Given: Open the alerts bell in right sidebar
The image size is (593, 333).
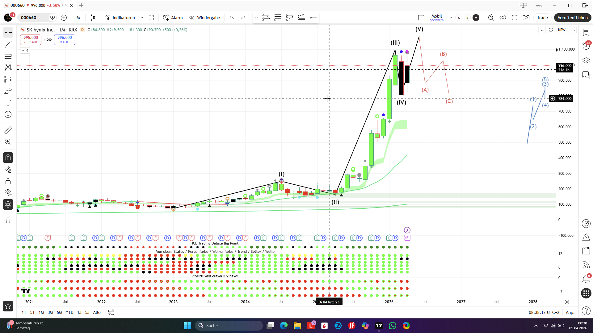Looking at the screenshot, I should tap(586, 279).
